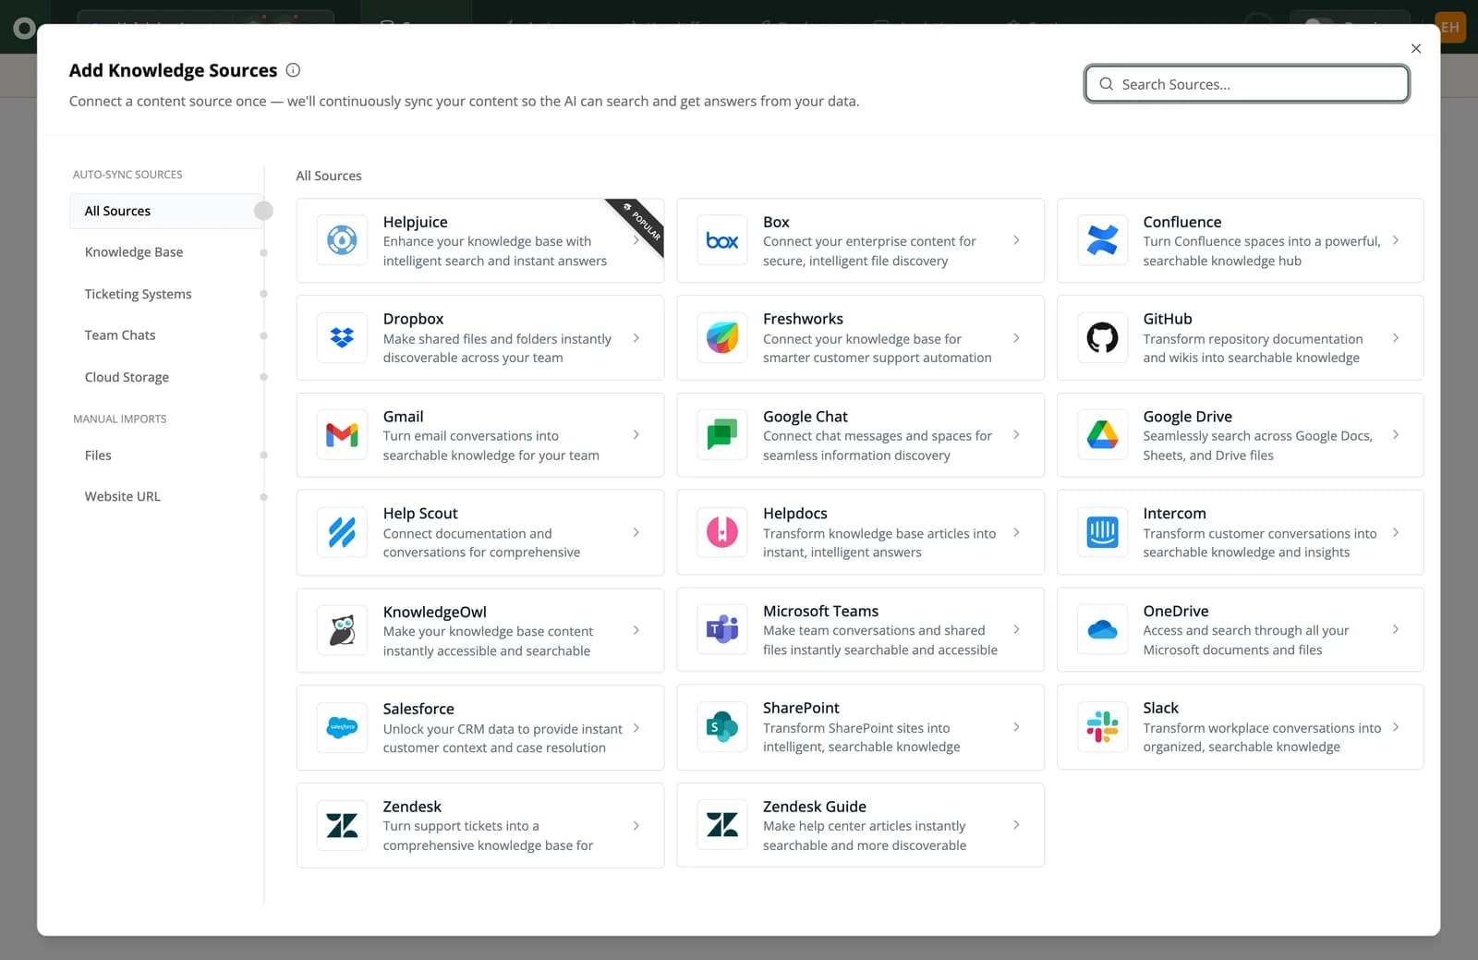Click the SharePoint title text
The width and height of the screenshot is (1478, 960).
801,708
